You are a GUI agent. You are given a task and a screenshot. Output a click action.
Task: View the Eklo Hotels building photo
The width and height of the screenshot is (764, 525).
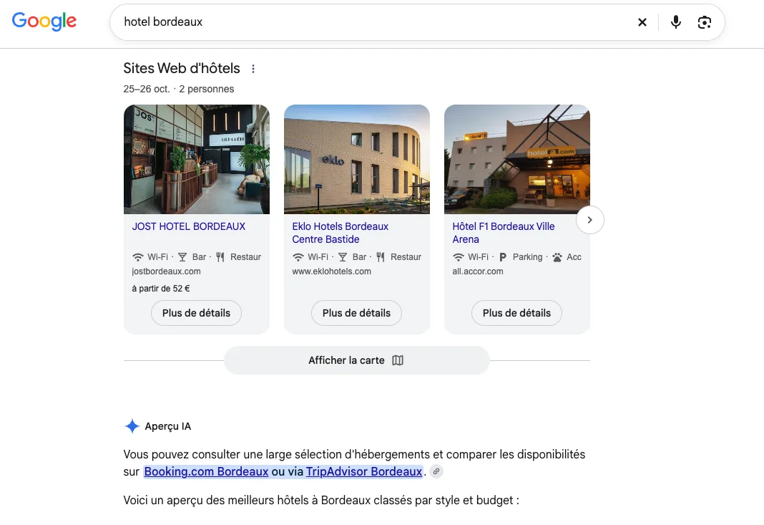[x=357, y=159]
